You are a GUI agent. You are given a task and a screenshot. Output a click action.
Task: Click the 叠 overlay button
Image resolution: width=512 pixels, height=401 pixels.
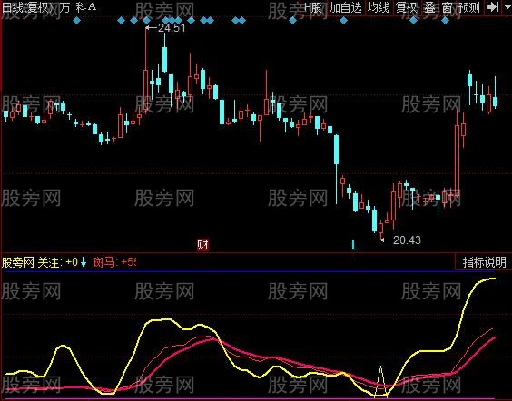coord(430,7)
